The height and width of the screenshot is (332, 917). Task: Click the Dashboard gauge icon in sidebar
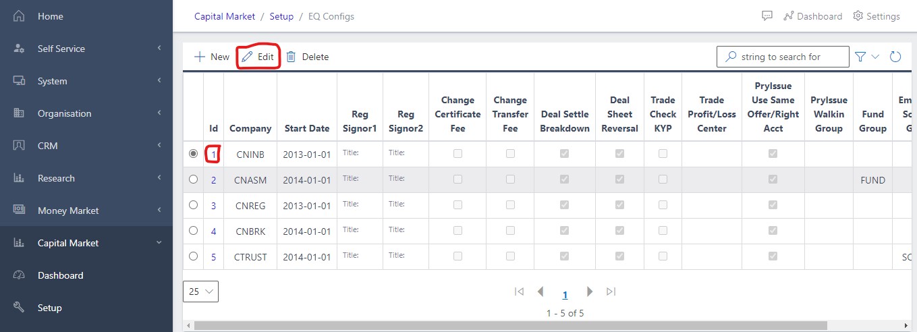[x=19, y=275]
